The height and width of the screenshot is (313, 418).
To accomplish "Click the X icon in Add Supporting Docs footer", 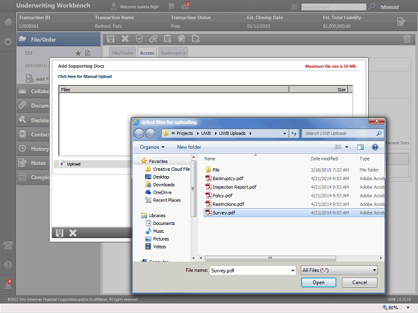I will (72, 233).
